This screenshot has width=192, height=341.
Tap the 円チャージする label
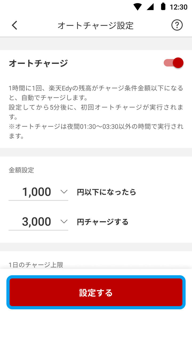[103, 222]
